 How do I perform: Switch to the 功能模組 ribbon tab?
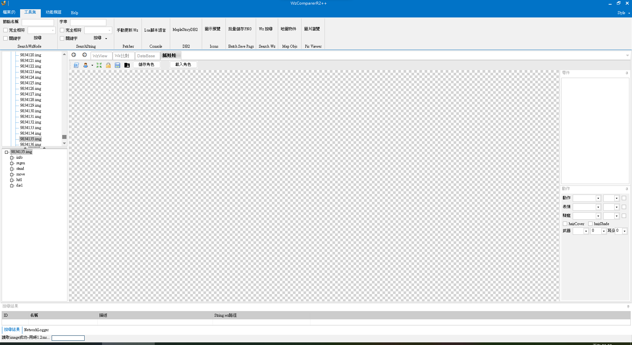coord(54,12)
